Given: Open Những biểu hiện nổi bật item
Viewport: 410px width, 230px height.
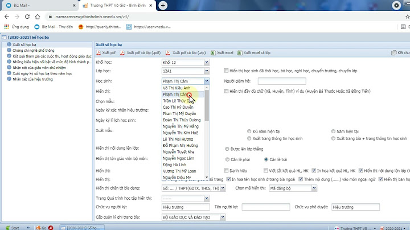Looking at the screenshot, I should [x=52, y=62].
